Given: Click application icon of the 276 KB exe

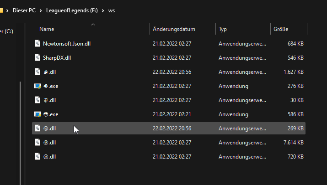Looking at the screenshot, I should click(38, 86).
